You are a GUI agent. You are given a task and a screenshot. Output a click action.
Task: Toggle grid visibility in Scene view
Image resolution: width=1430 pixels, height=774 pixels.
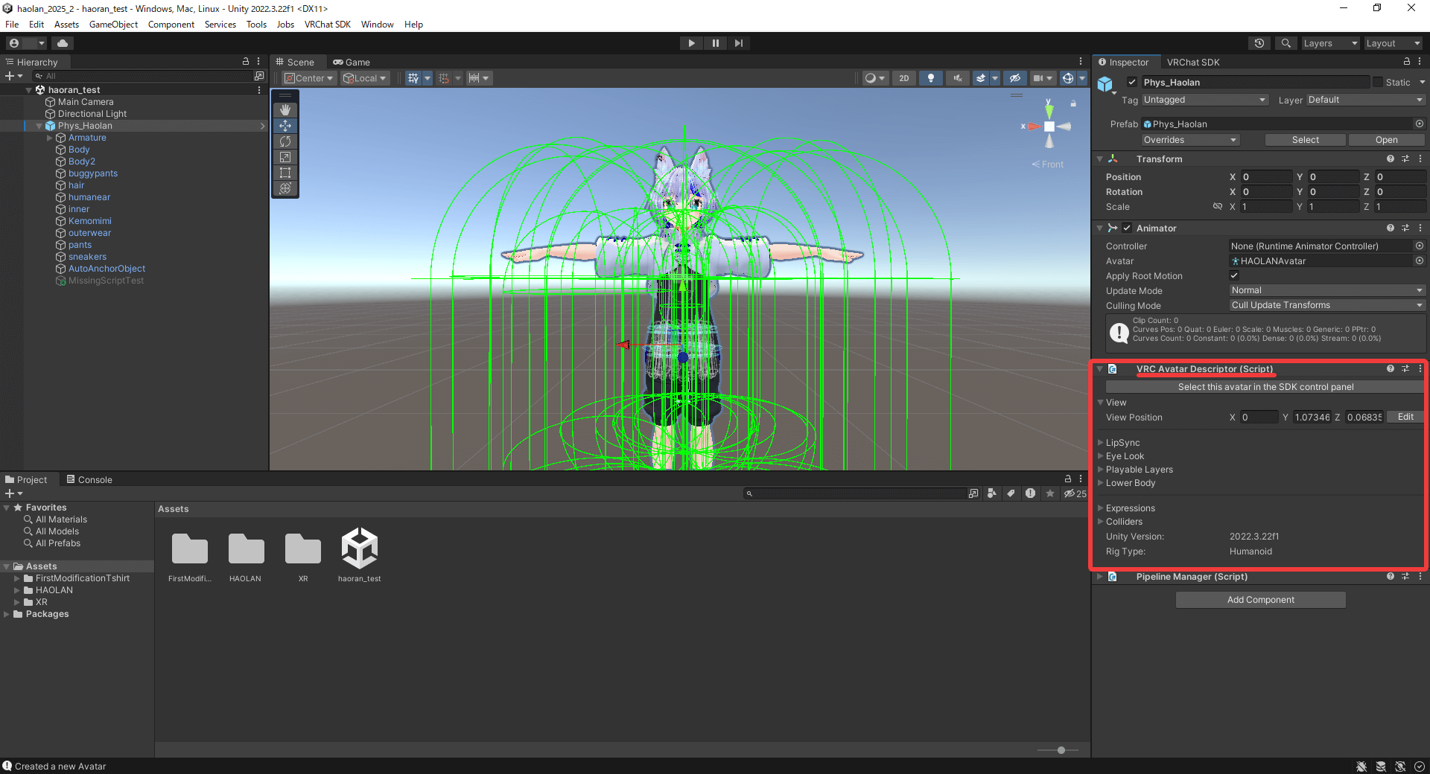413,78
